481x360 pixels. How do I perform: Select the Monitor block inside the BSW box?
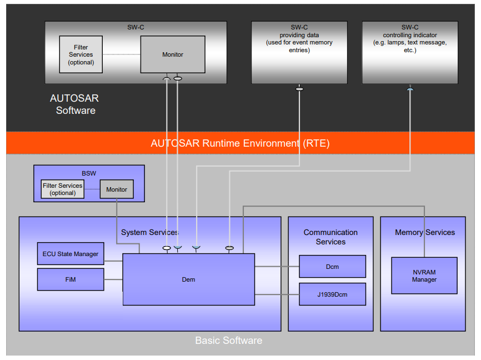(116, 189)
